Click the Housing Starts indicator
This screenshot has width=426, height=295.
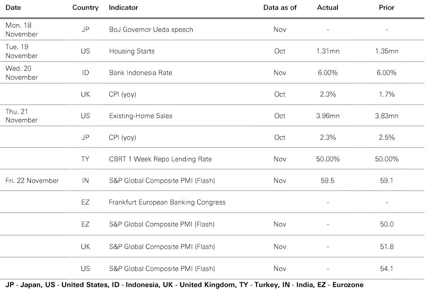pyautogui.click(x=132, y=51)
